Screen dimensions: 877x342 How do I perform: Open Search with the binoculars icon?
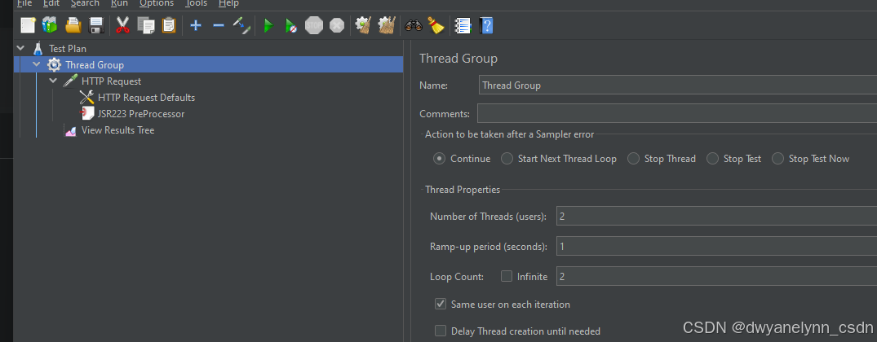pos(414,25)
